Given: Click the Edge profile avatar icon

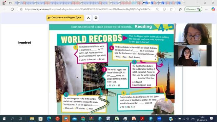Looking at the screenshot, I should 4,3.
